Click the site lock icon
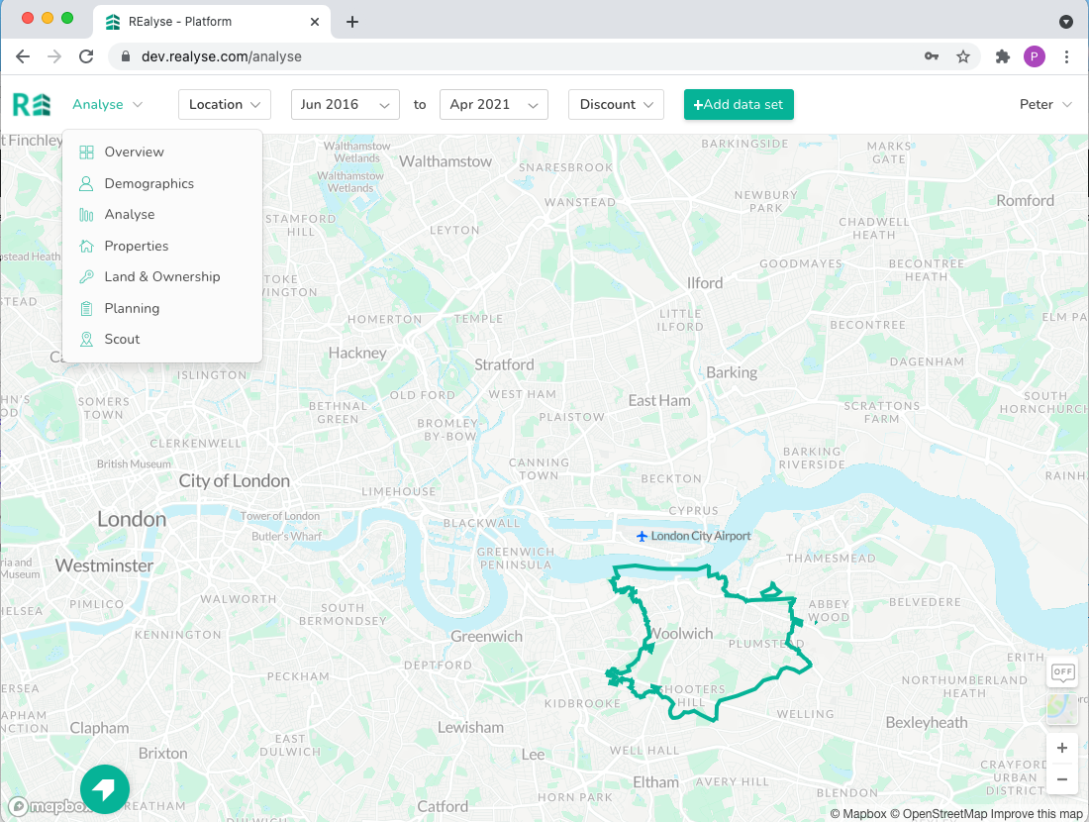The height and width of the screenshot is (822, 1089). click(126, 56)
